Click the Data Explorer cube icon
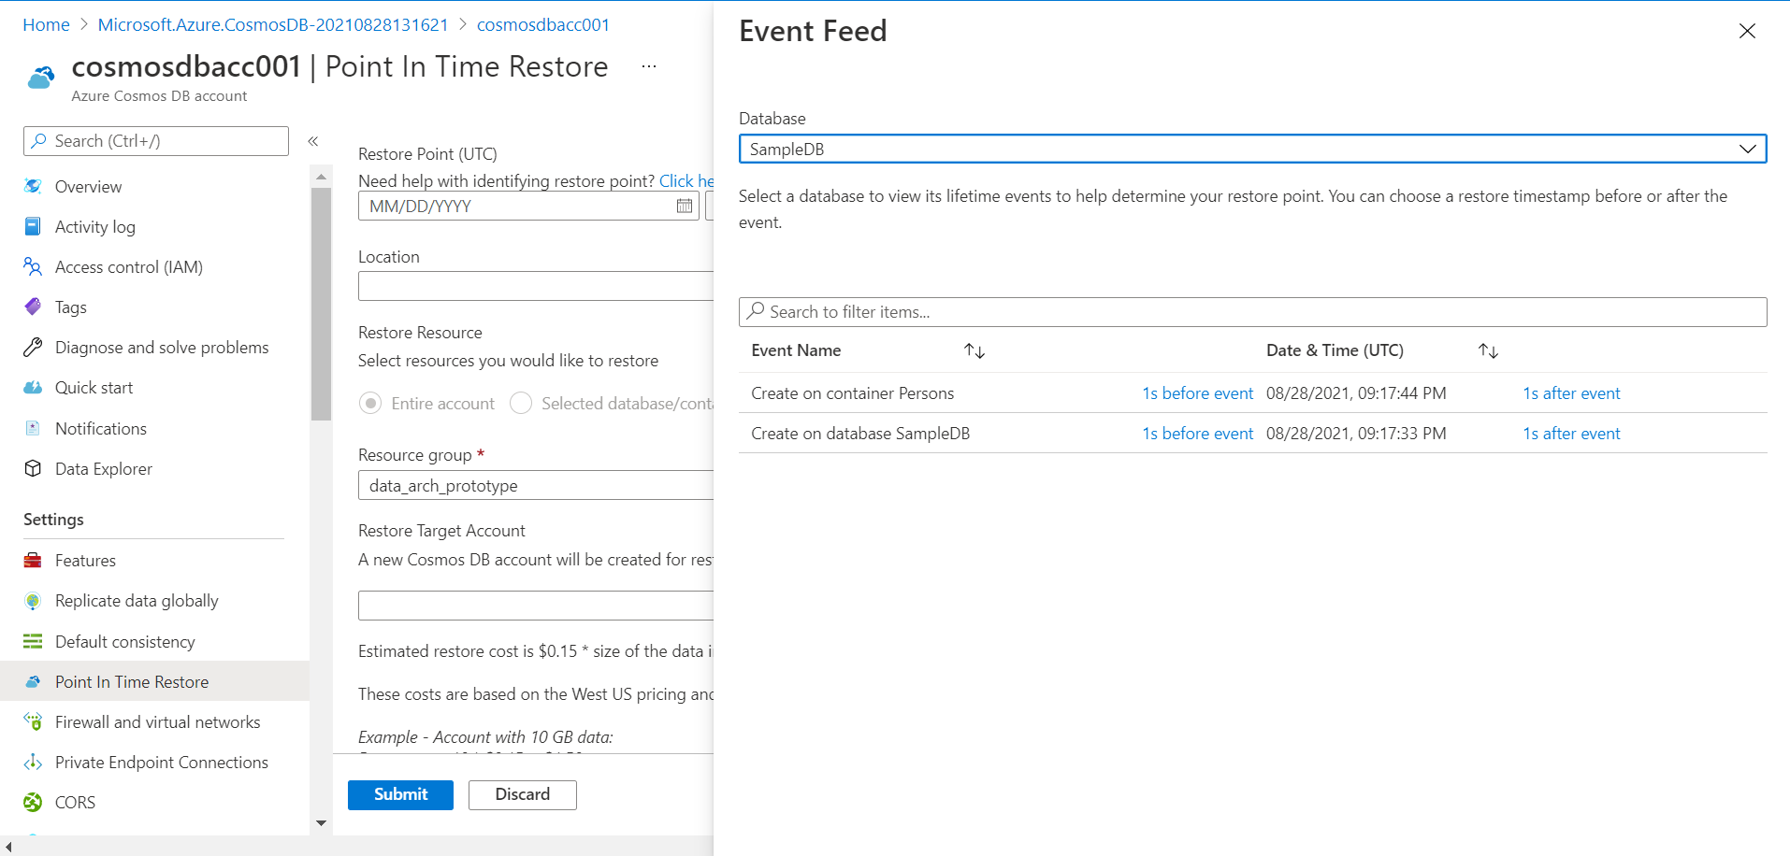This screenshot has height=856, width=1790. (x=33, y=468)
